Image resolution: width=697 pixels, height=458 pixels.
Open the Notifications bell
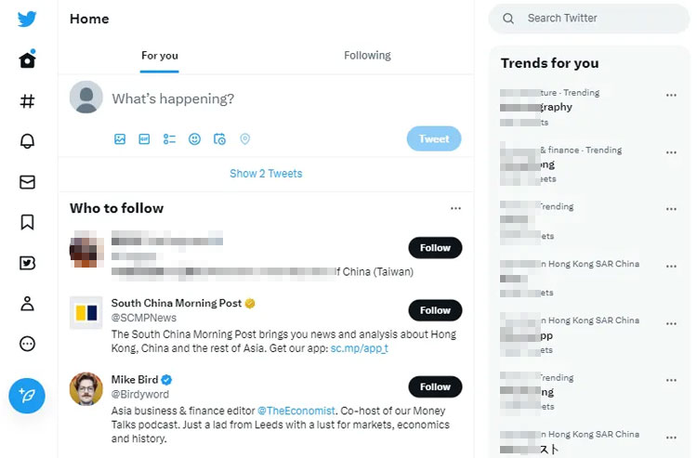tap(27, 141)
